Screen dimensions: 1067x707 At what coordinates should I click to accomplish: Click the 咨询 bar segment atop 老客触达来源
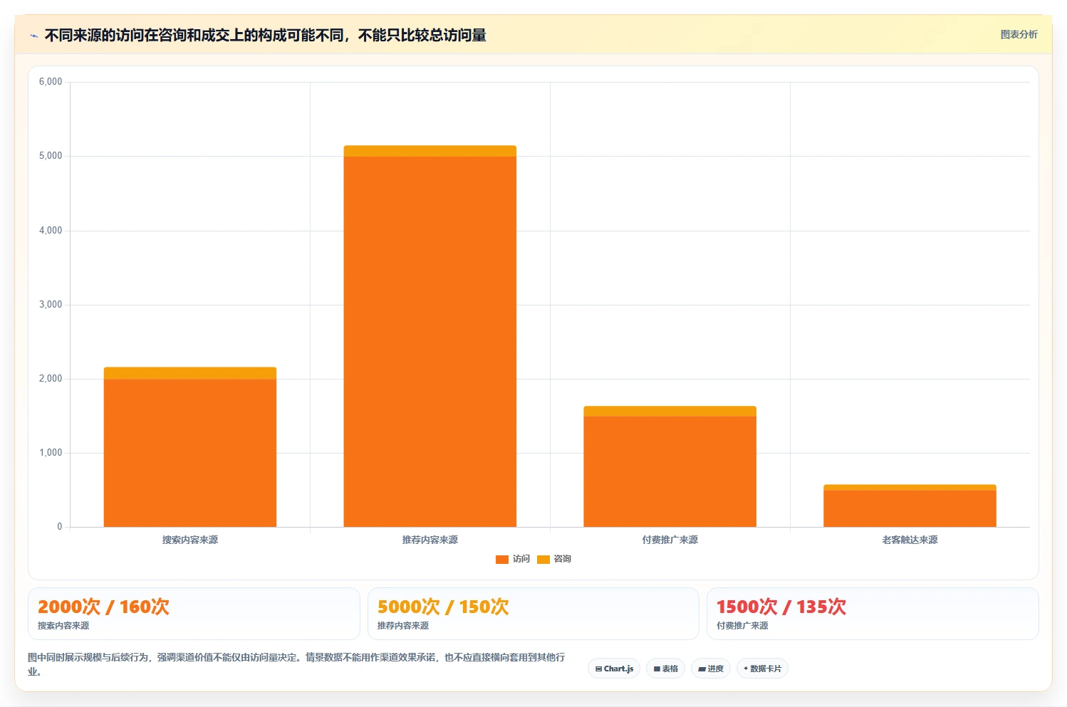[910, 488]
